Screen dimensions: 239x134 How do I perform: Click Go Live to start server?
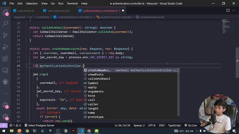click(190, 125)
